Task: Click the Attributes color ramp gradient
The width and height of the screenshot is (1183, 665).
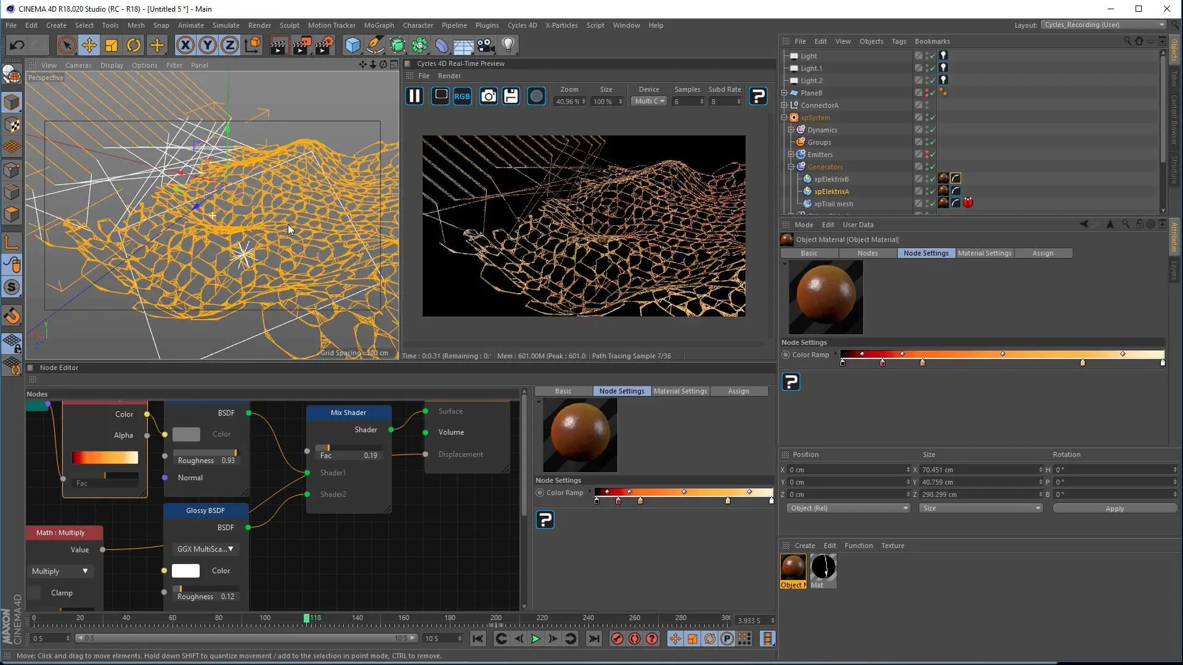Action: coord(1002,354)
